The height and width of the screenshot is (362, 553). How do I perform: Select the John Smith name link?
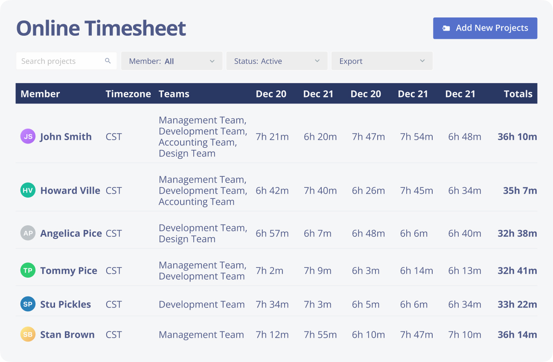tap(66, 136)
